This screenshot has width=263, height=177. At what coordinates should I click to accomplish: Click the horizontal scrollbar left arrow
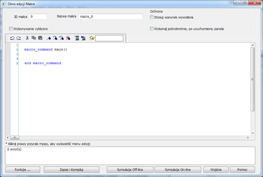coord(7,138)
